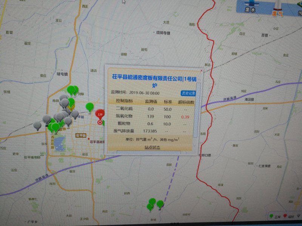Viewport: 302px width, 226px height.
Task: Toggle the 超标 red legend item
Action: click(x=289, y=217)
